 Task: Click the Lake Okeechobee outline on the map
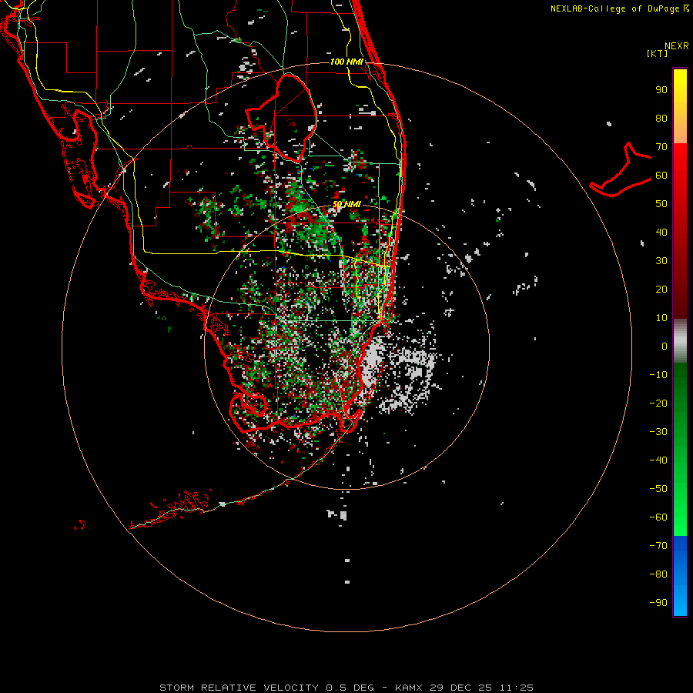(x=283, y=119)
